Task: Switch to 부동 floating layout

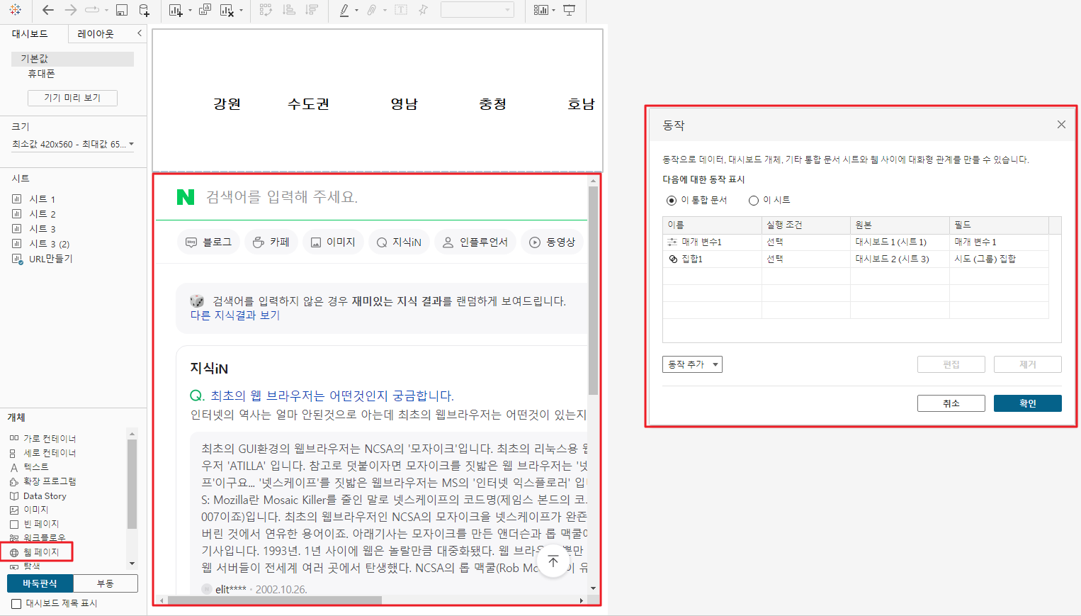Action: click(x=106, y=583)
